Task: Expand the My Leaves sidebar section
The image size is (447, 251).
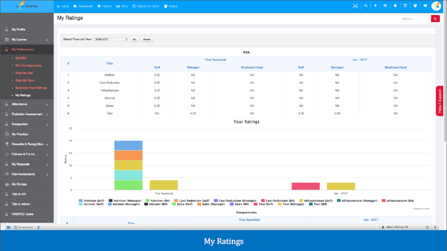Action: point(47,40)
